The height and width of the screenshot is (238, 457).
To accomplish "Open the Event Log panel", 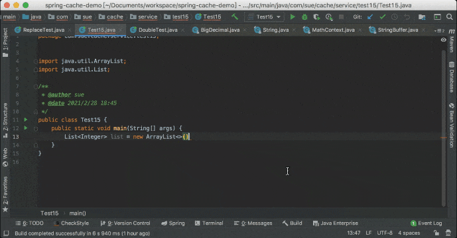I will point(426,223).
